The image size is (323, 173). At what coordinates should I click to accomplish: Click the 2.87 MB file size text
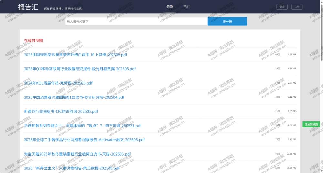(292, 83)
